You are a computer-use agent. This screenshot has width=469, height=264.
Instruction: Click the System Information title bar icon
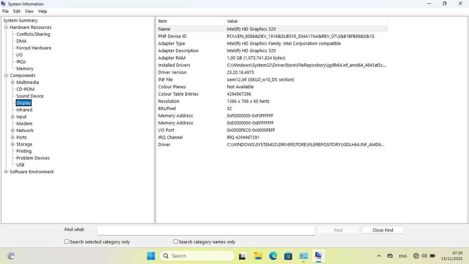click(x=3, y=4)
